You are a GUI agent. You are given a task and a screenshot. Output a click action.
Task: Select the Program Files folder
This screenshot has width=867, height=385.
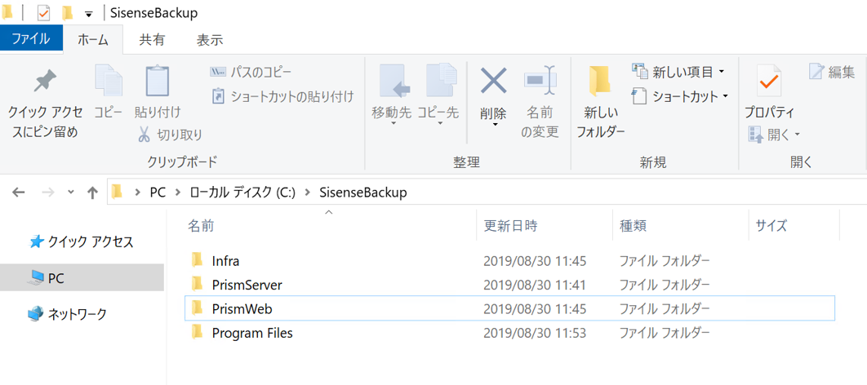(x=509, y=333)
